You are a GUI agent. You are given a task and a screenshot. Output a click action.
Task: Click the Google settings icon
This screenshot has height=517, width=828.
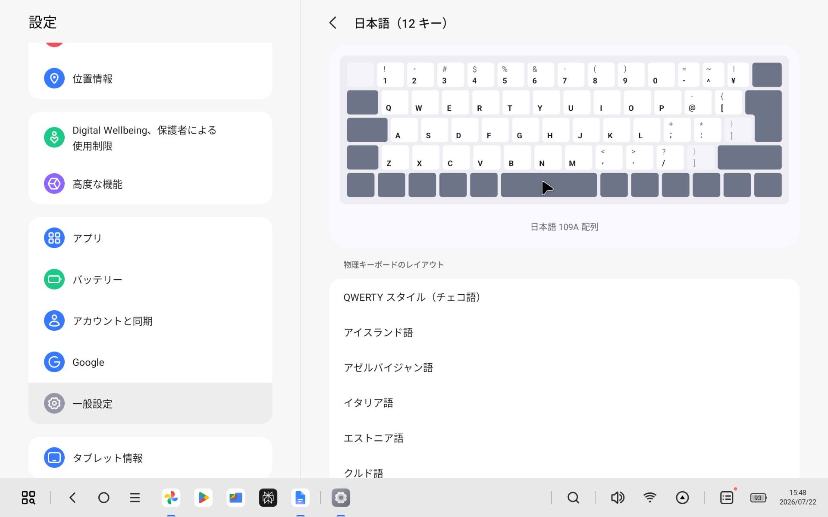tap(54, 362)
